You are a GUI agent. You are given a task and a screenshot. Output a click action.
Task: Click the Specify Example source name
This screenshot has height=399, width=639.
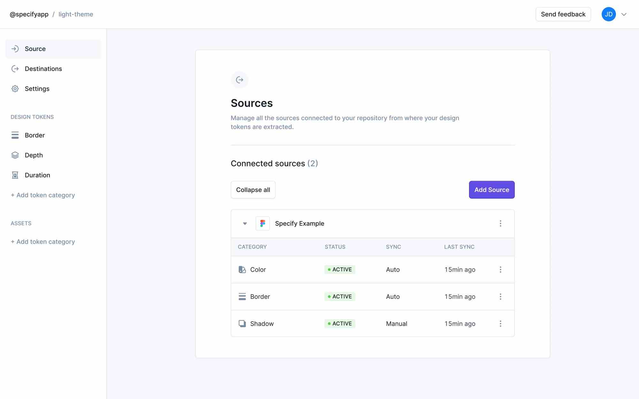pos(299,223)
